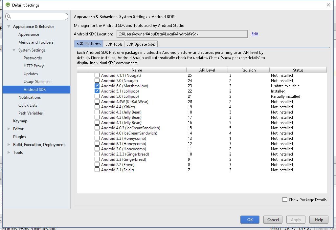Click 'Partially installed' status text
This screenshot has height=230, width=336.
tap(285, 96)
